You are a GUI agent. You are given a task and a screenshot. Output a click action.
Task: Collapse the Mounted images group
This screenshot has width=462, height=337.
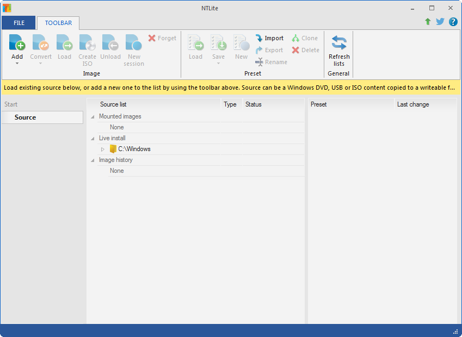(x=93, y=117)
